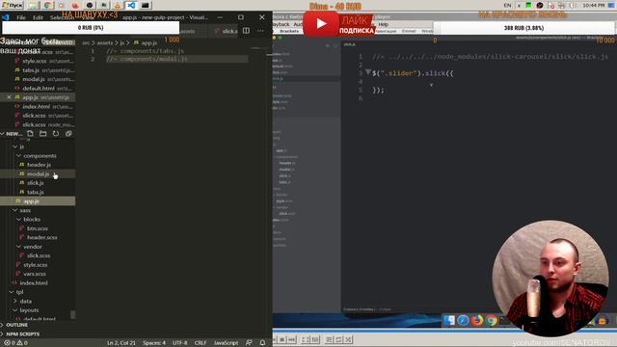Open btn.scss in the blocks folder
Image resolution: width=617 pixels, height=347 pixels.
click(x=37, y=228)
